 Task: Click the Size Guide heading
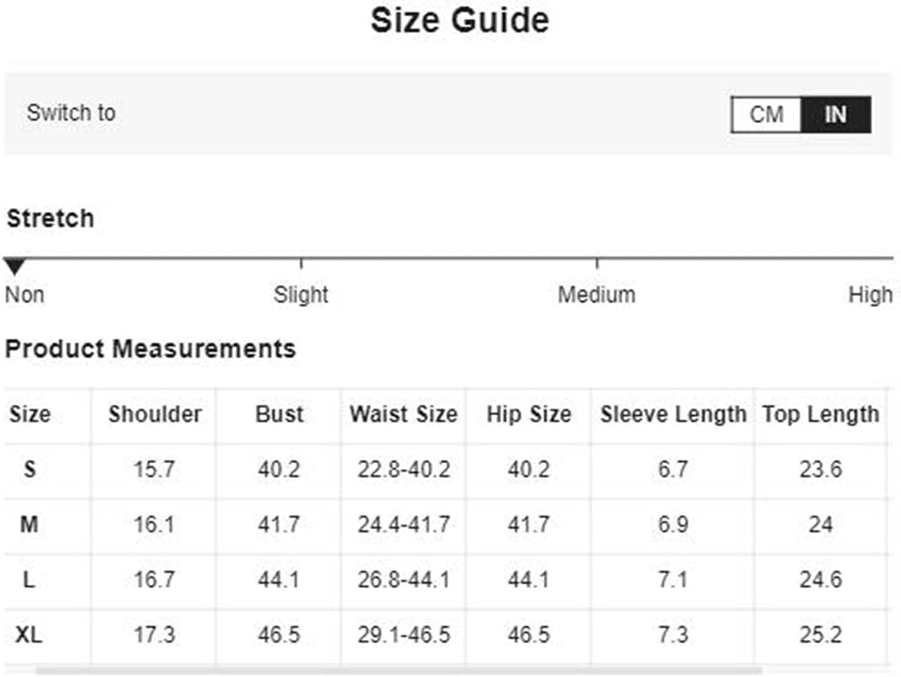pos(459,21)
